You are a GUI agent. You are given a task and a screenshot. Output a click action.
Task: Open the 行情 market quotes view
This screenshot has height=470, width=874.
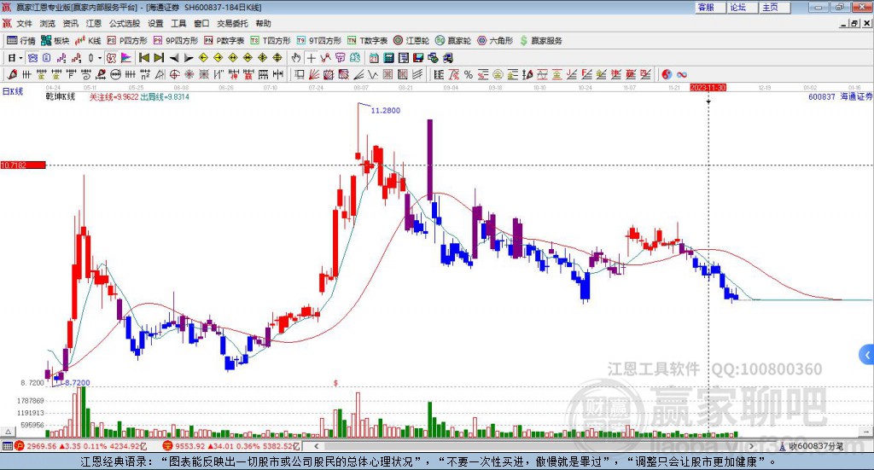tap(21, 41)
